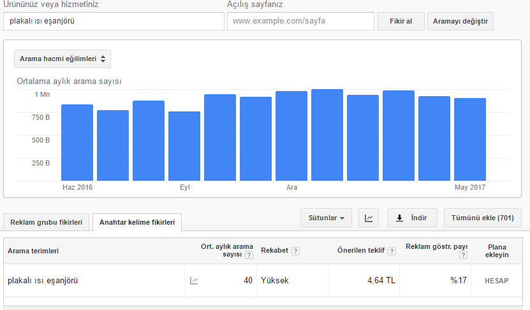
Task: Focus the product or service input field
Action: coord(114,21)
